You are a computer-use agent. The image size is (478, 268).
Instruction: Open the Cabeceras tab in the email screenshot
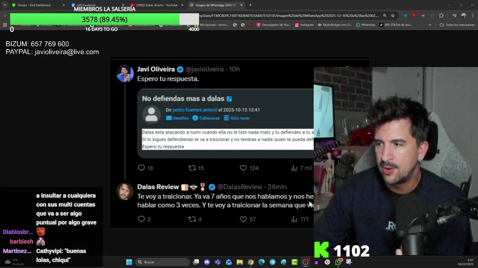tap(206, 118)
